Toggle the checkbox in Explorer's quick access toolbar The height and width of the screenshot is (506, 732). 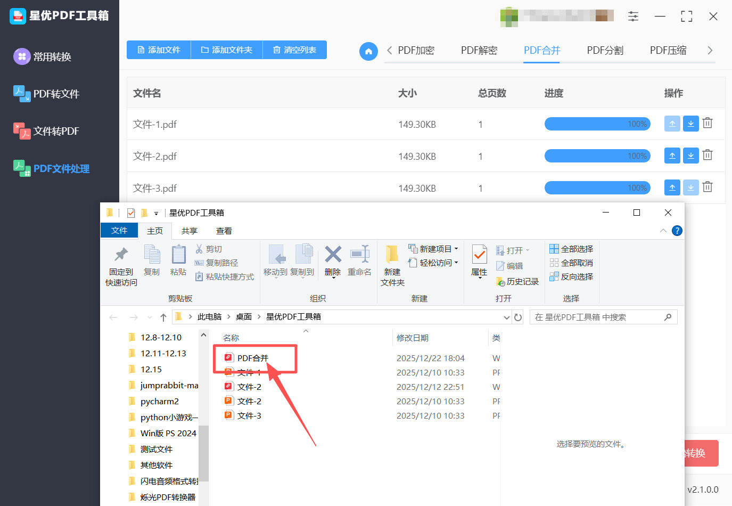[x=131, y=213]
